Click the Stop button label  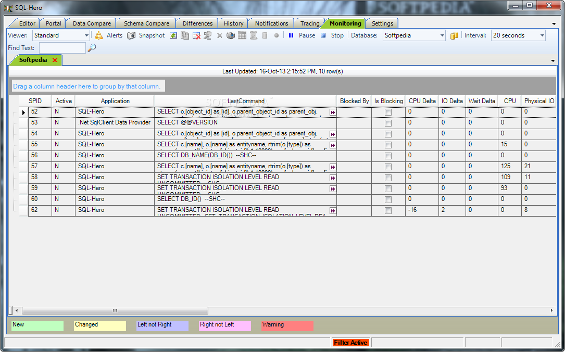click(x=337, y=35)
